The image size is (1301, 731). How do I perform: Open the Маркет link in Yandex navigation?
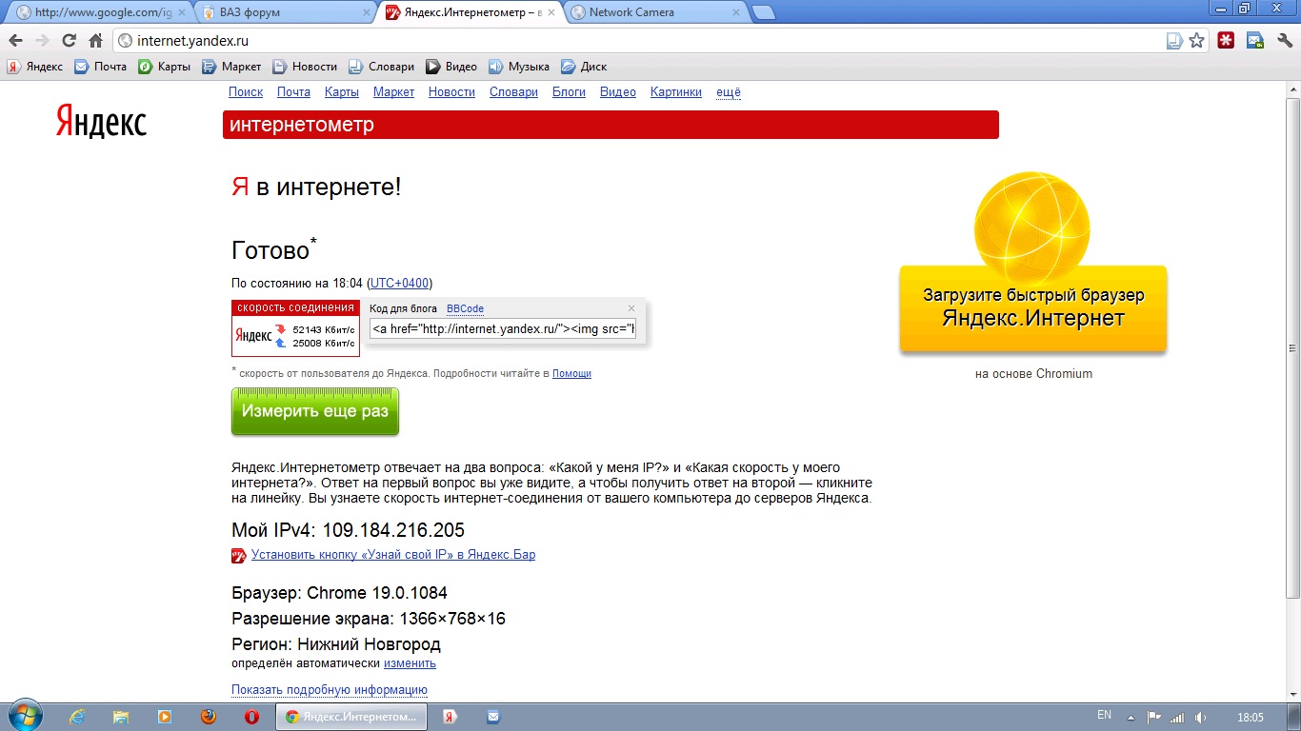click(393, 92)
